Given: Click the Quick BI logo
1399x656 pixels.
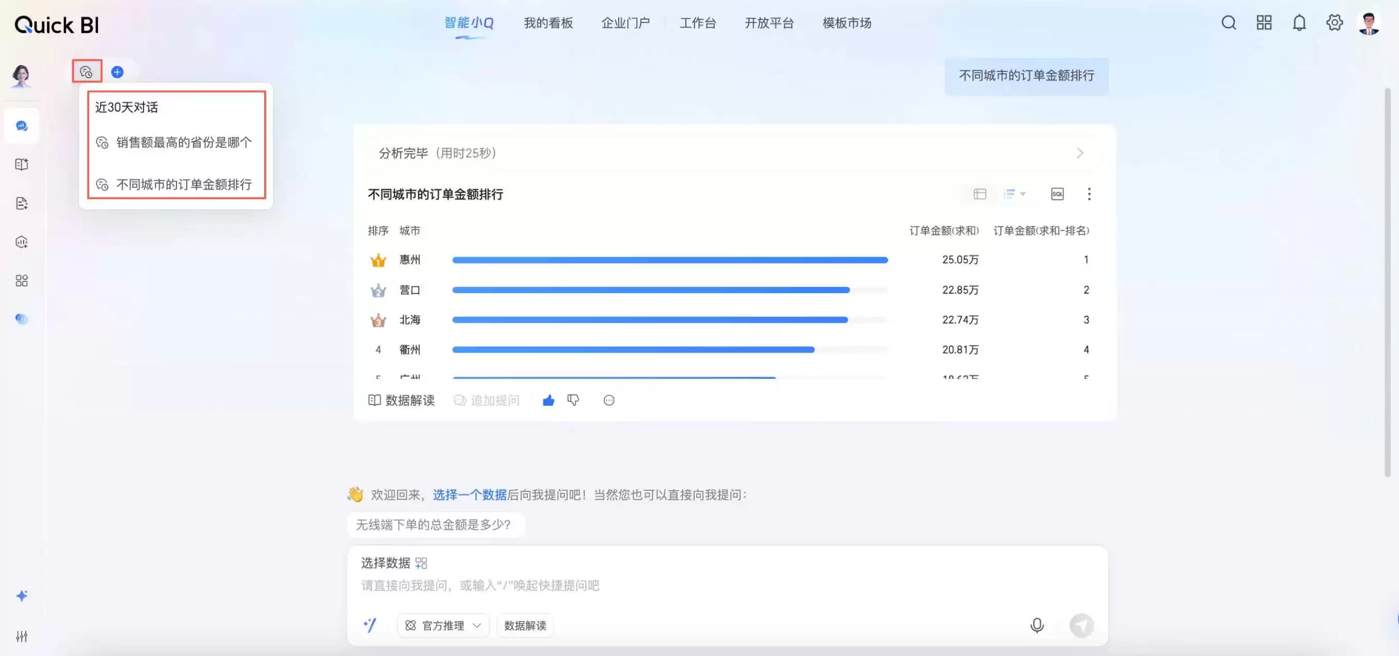Looking at the screenshot, I should tap(56, 25).
